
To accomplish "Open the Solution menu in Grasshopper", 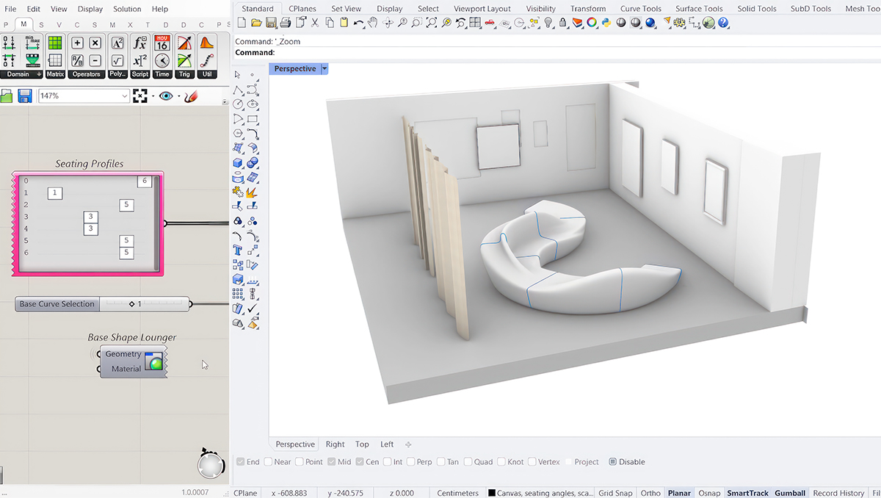I will click(x=127, y=9).
